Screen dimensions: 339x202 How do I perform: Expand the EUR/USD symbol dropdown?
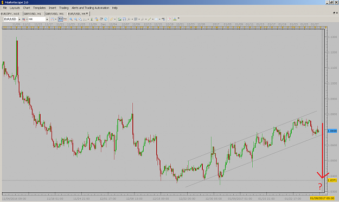point(19,19)
